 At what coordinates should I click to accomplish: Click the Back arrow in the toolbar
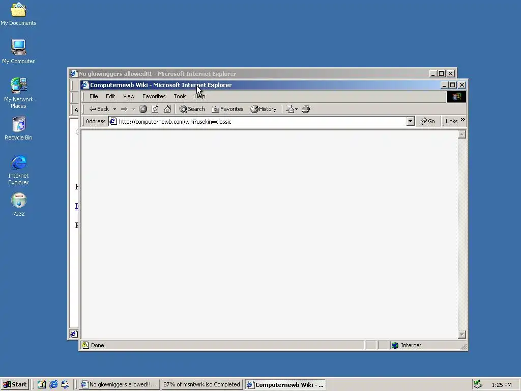[x=99, y=109]
